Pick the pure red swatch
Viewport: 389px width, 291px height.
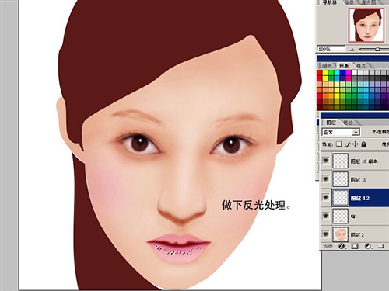pos(320,73)
